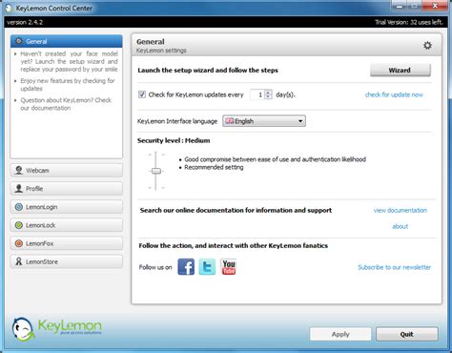Close the KeyLemon Control Center window
The height and width of the screenshot is (353, 452).
click(x=435, y=6)
